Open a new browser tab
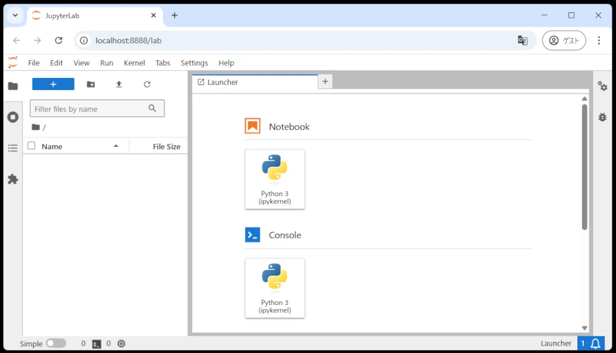Image resolution: width=616 pixels, height=353 pixels. (x=174, y=15)
